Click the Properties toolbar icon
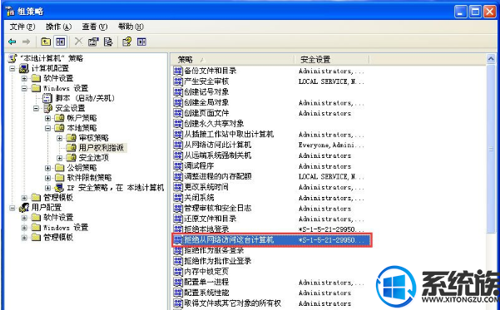 pos(93,42)
